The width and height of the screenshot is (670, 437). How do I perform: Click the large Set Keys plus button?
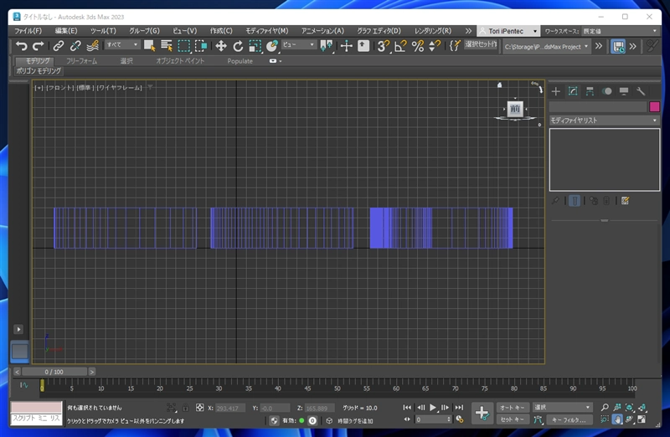[x=482, y=413]
